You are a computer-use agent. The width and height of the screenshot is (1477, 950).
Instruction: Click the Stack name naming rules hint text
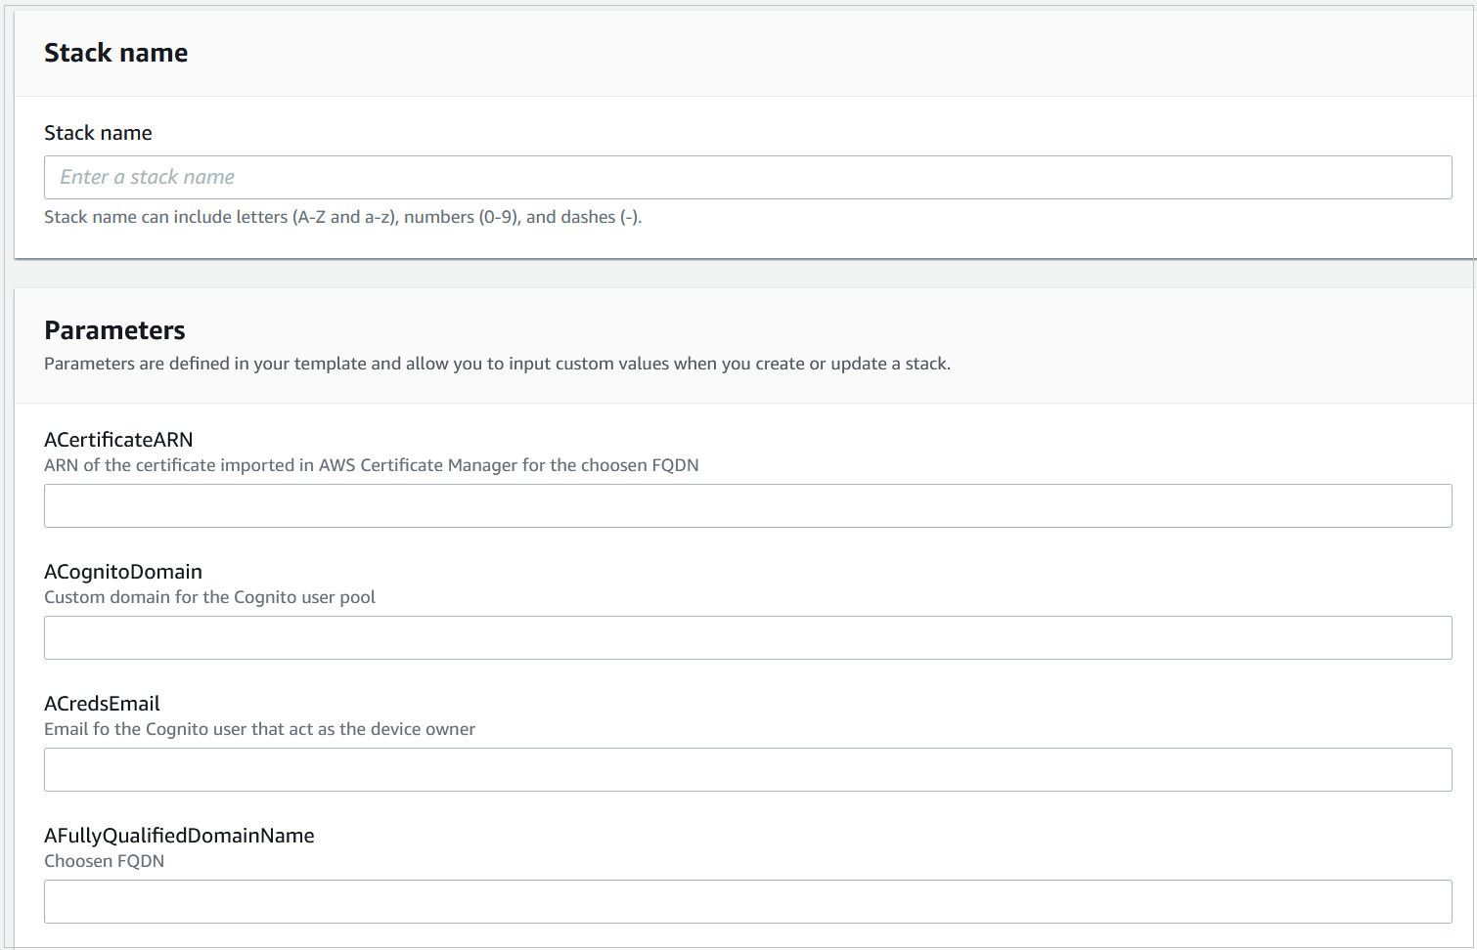(x=342, y=216)
